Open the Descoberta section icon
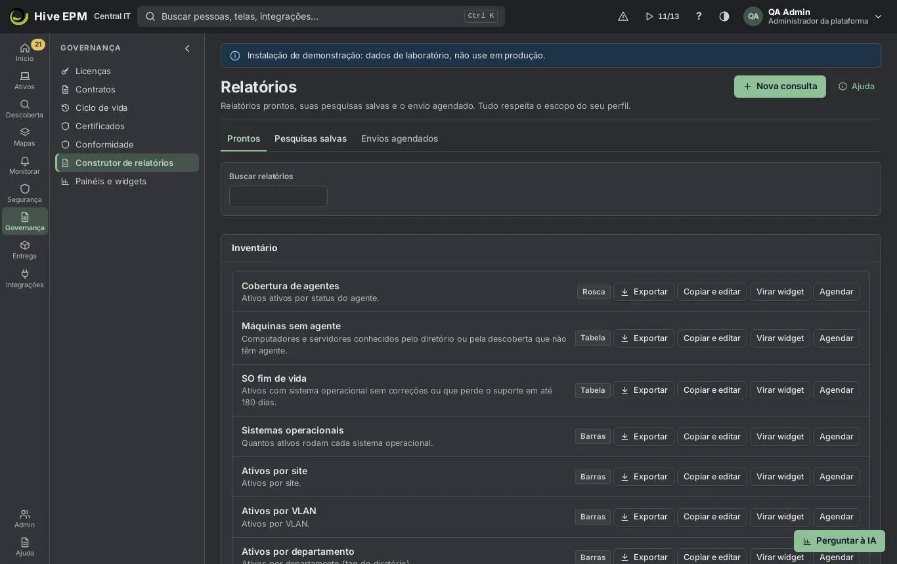 [24, 109]
